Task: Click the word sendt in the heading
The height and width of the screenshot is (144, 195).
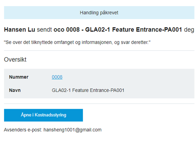Action: (x=44, y=30)
